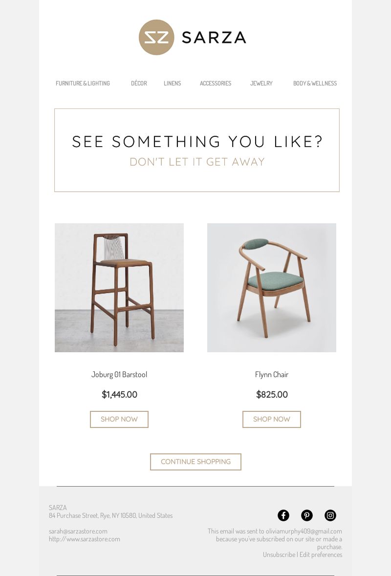Click Shop Now under Joburg 01 Barstool
The width and height of the screenshot is (391, 576).
(119, 419)
